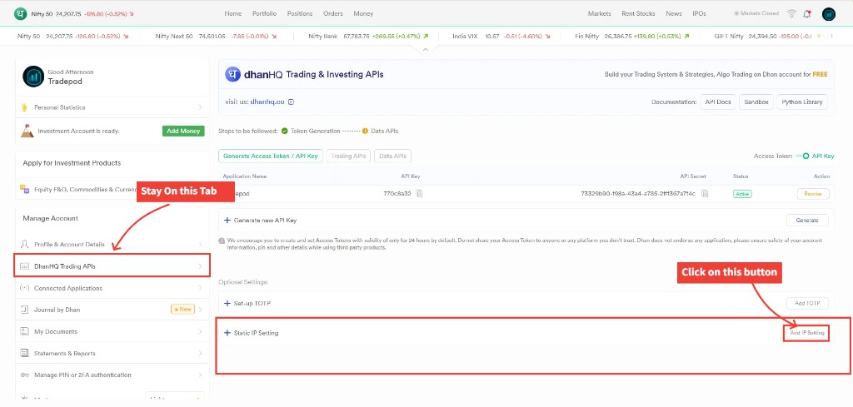This screenshot has height=407, width=853.
Task: Open Money menu
Action: tap(363, 13)
